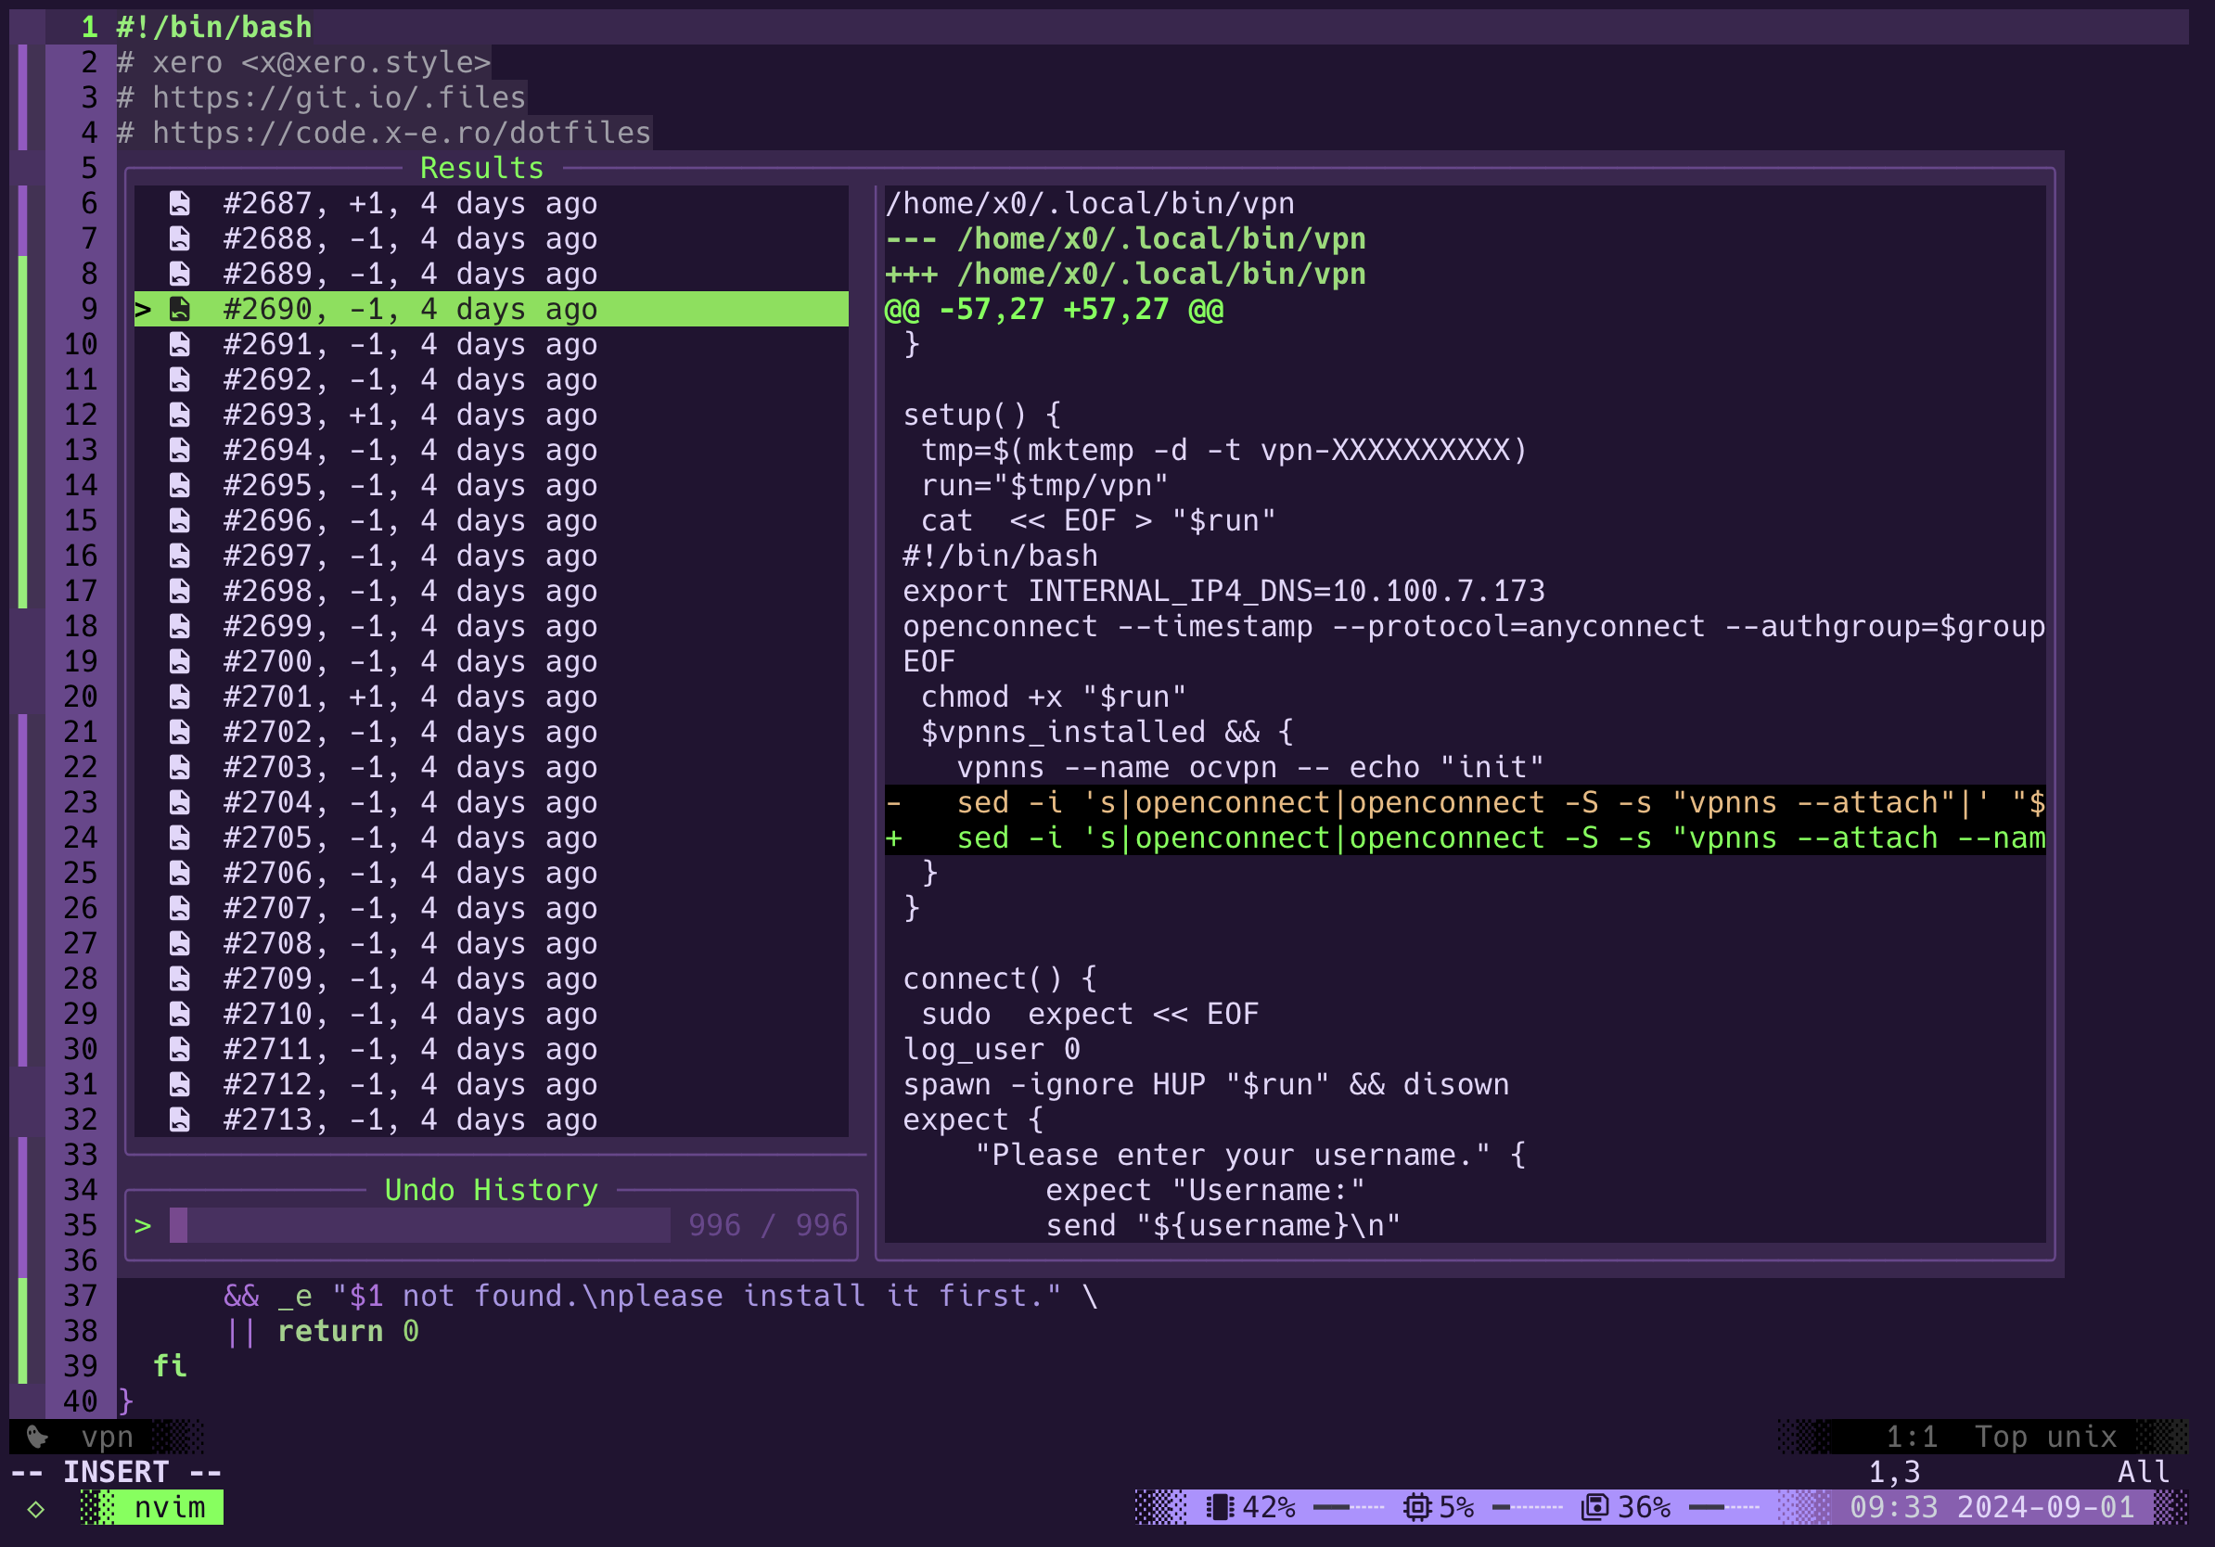Click the memory chip icon showing 42%
The height and width of the screenshot is (1547, 2215).
click(x=1221, y=1506)
